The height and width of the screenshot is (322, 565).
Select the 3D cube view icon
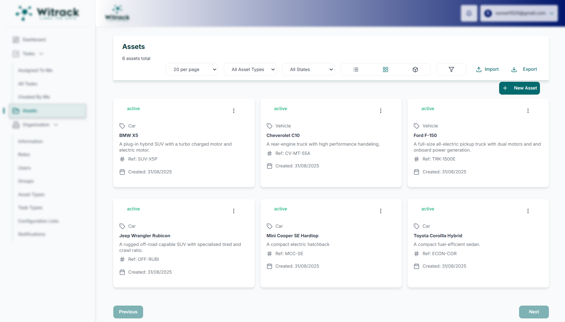pyautogui.click(x=415, y=70)
